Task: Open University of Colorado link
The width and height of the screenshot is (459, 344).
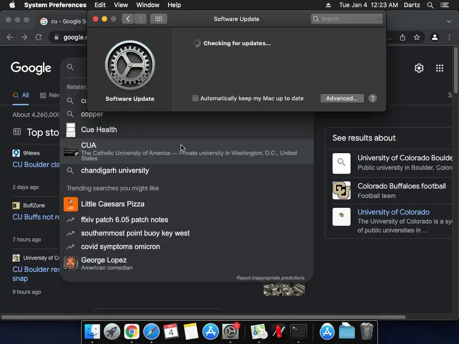Action: (x=394, y=212)
